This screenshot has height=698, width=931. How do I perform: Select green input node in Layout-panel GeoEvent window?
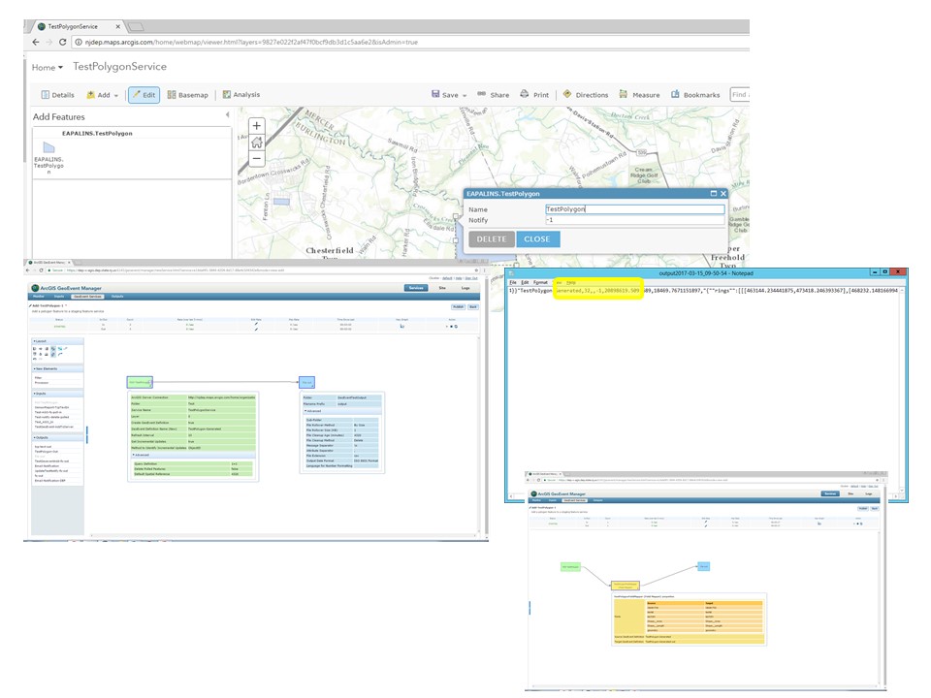coord(140,382)
